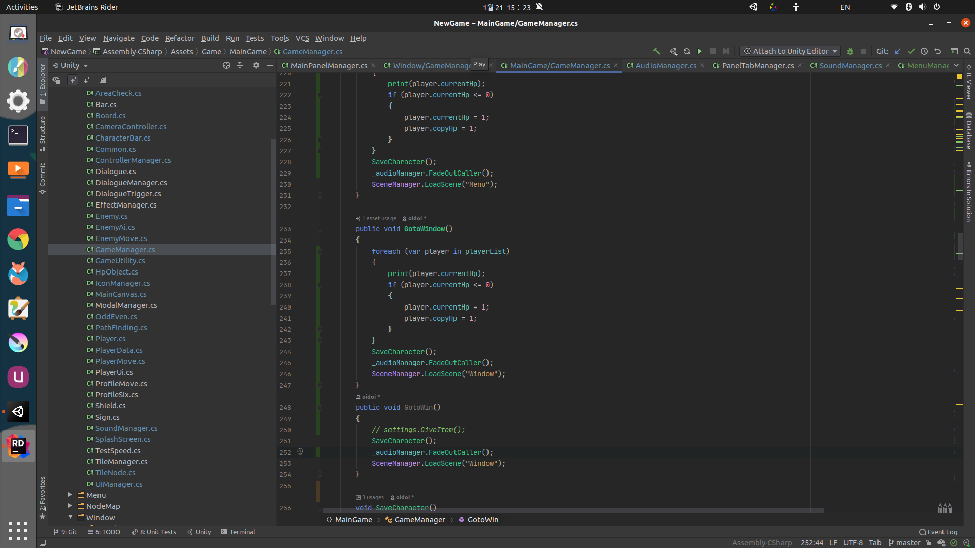975x548 pixels.
Task: Open Player.cs in the Explorer tree
Action: click(110, 339)
